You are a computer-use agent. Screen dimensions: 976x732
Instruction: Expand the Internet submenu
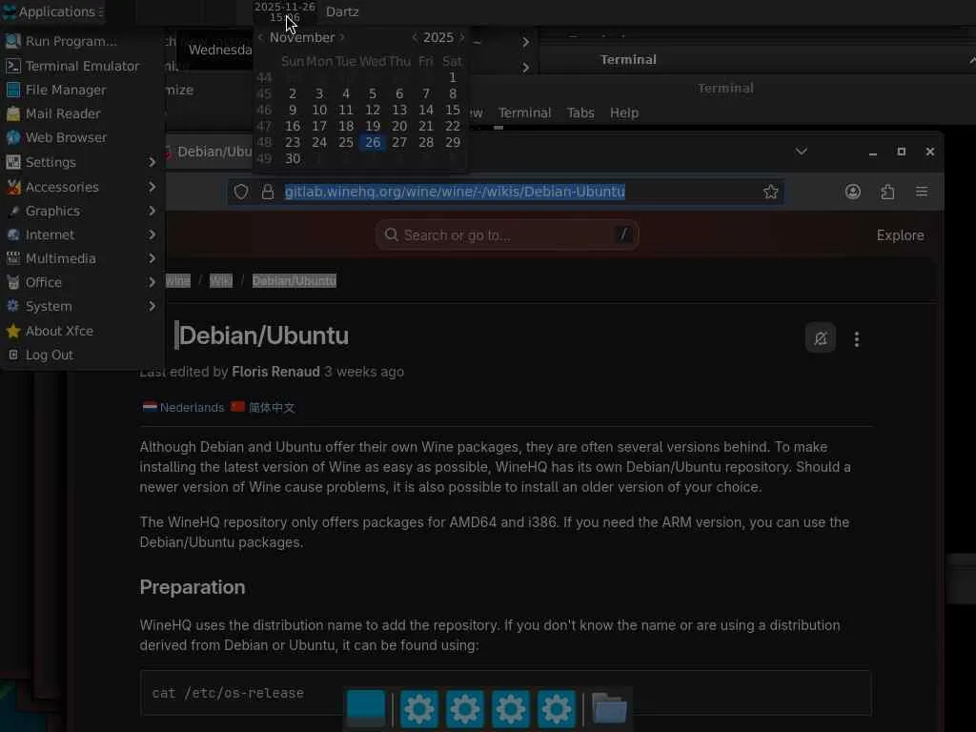tap(82, 234)
